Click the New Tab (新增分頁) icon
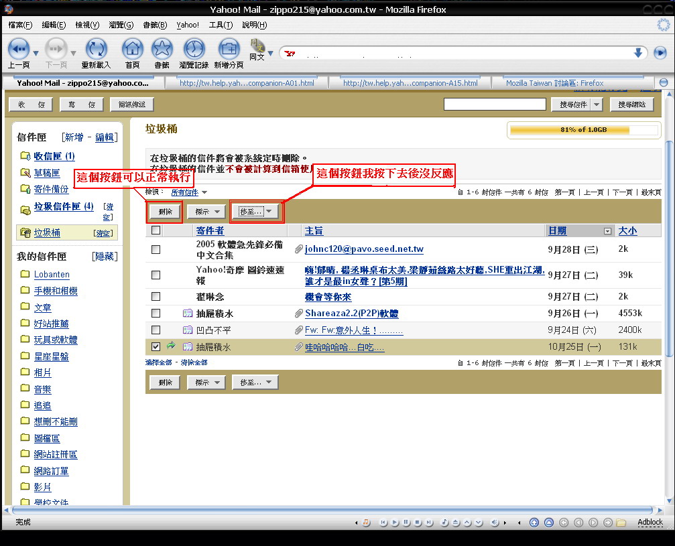675x546 pixels. 229,49
